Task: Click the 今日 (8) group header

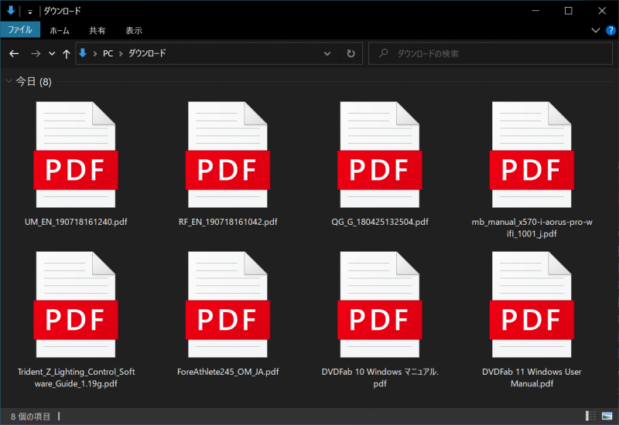Action: point(33,82)
